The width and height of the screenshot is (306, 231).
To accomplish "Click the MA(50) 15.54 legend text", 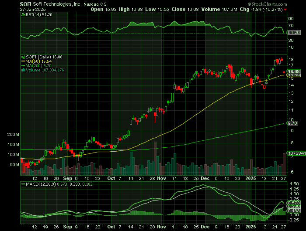I will point(38,61).
